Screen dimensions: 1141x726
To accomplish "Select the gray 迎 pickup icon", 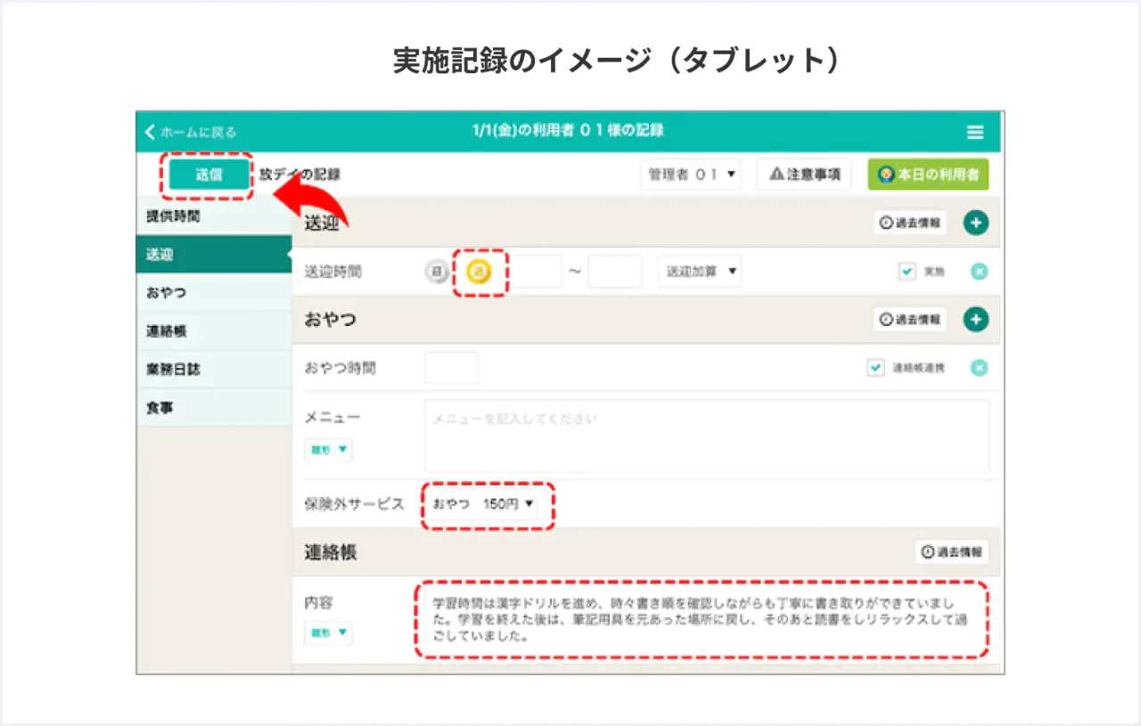I will (x=437, y=272).
